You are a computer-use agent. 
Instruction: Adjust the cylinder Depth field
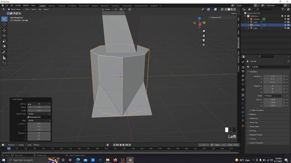pos(39,110)
